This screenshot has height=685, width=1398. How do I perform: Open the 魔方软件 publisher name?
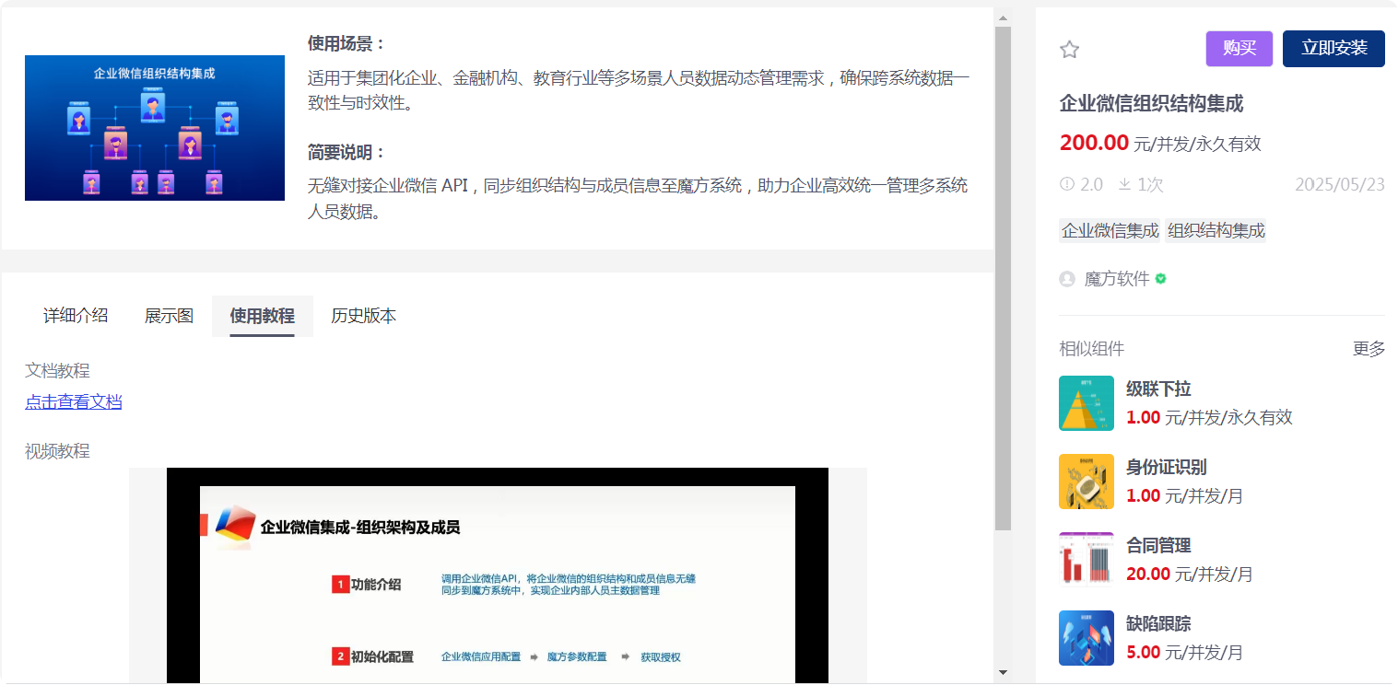(x=1117, y=279)
